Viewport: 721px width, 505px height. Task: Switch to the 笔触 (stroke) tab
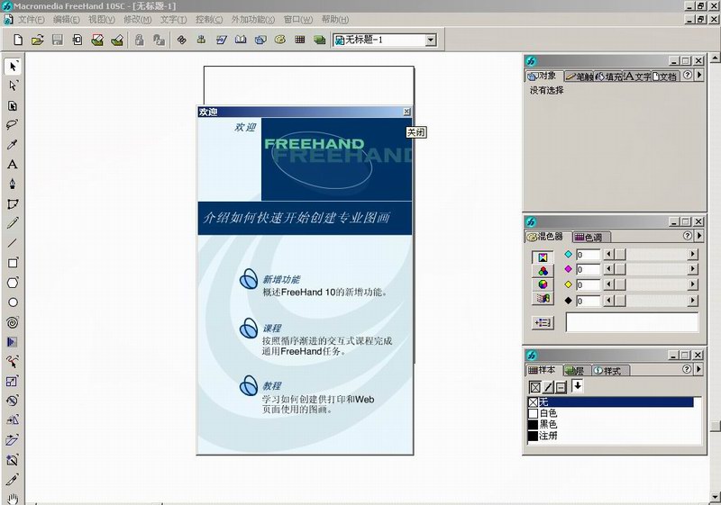click(579, 77)
